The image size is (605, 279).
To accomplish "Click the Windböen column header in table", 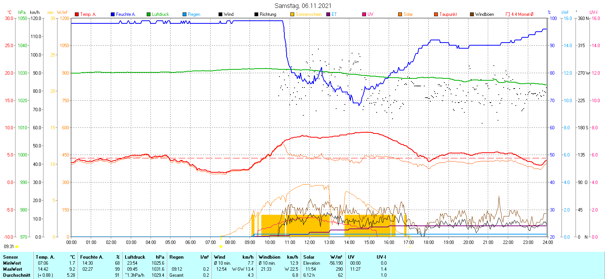I will tap(270, 257).
